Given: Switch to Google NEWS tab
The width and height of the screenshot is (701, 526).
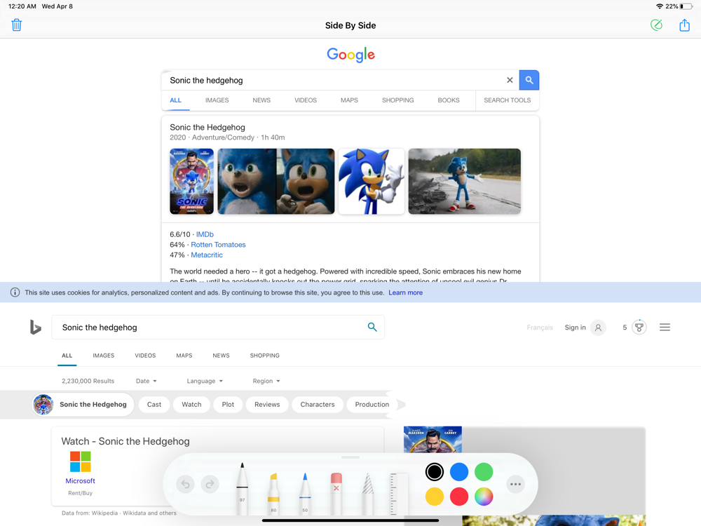Looking at the screenshot, I should click(x=261, y=100).
